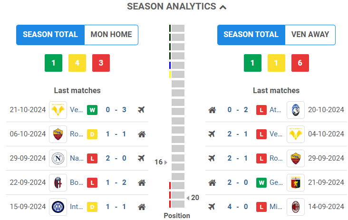The image size is (348, 220).
Task: Click the Bologna crest in the 22-09-2024 match
Action: 58,182
